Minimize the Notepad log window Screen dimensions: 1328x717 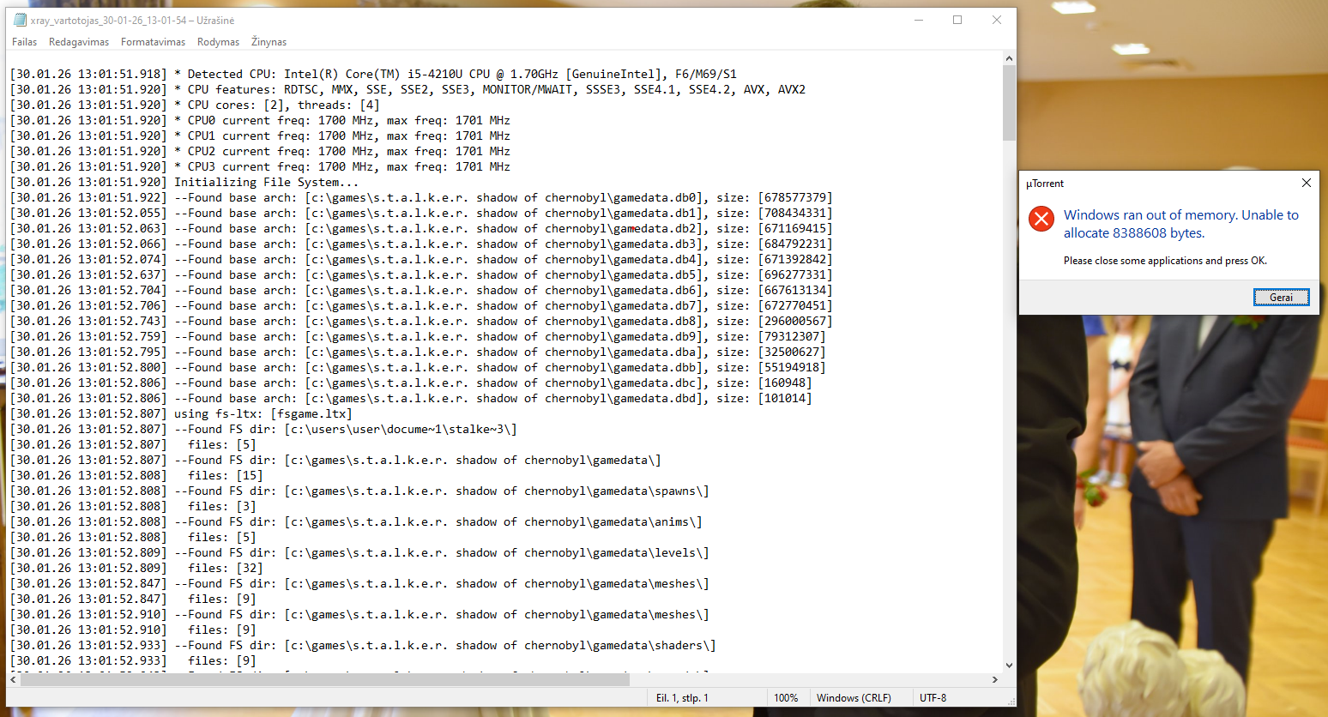(919, 20)
